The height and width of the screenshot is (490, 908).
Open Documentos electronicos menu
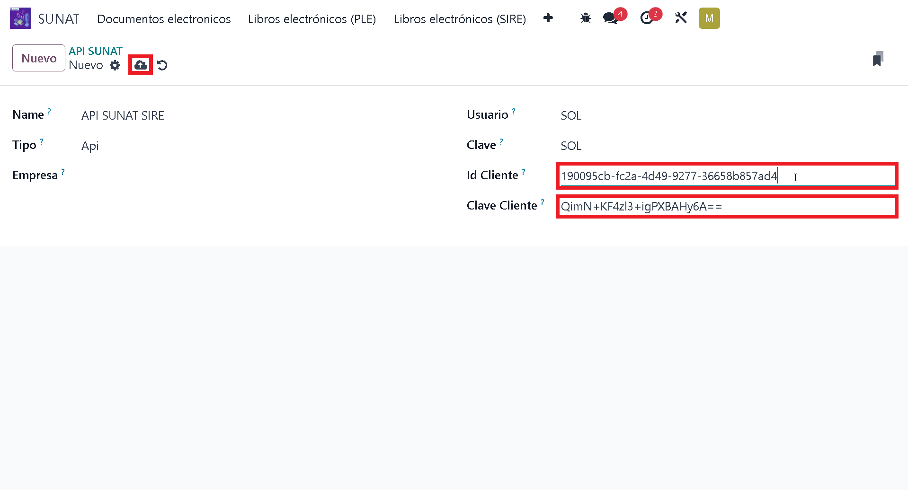click(x=164, y=19)
